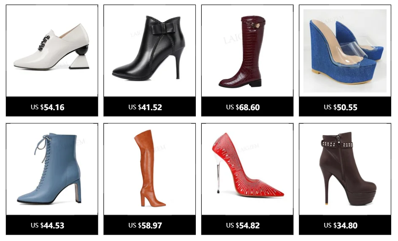Screen dimensions: 398x241
Task: Open the white geometric-heel shoe thumbnail
Action: (x=52, y=51)
